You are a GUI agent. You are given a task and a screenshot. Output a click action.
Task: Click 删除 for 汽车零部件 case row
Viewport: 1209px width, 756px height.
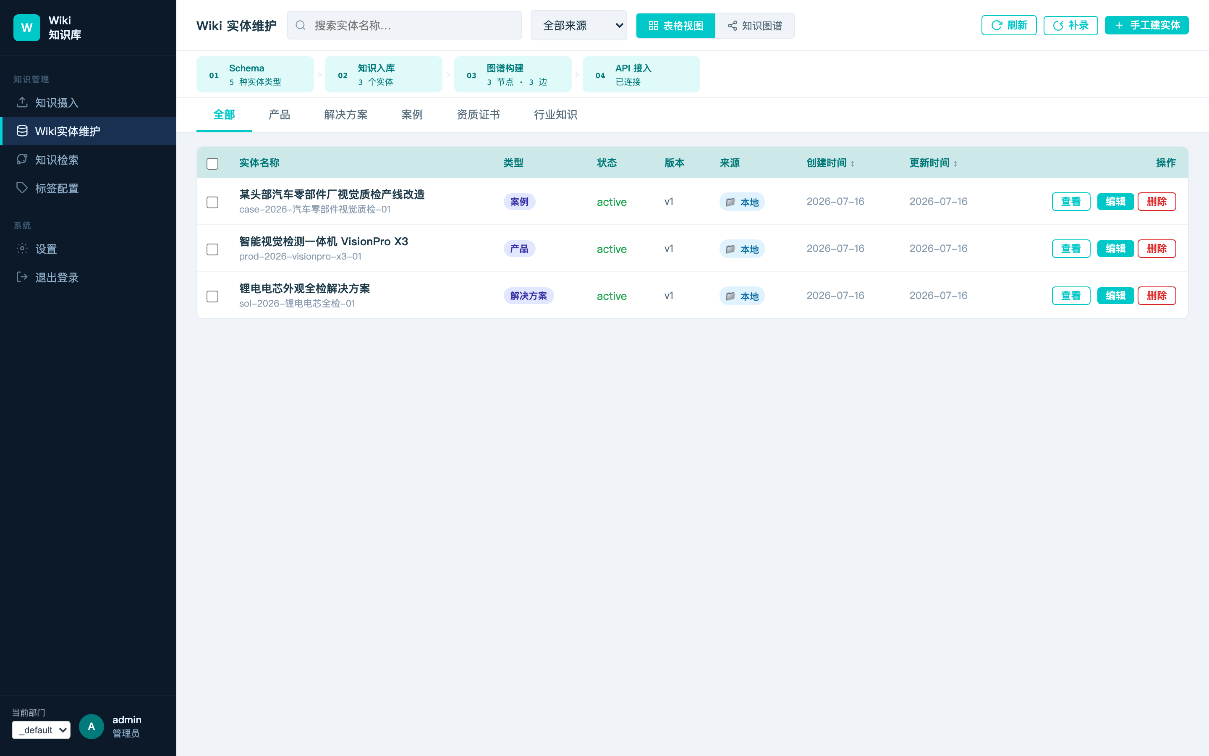(x=1157, y=202)
